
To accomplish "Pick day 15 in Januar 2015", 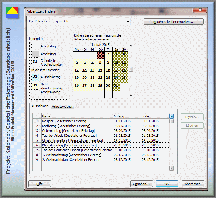I will pos(100,71).
